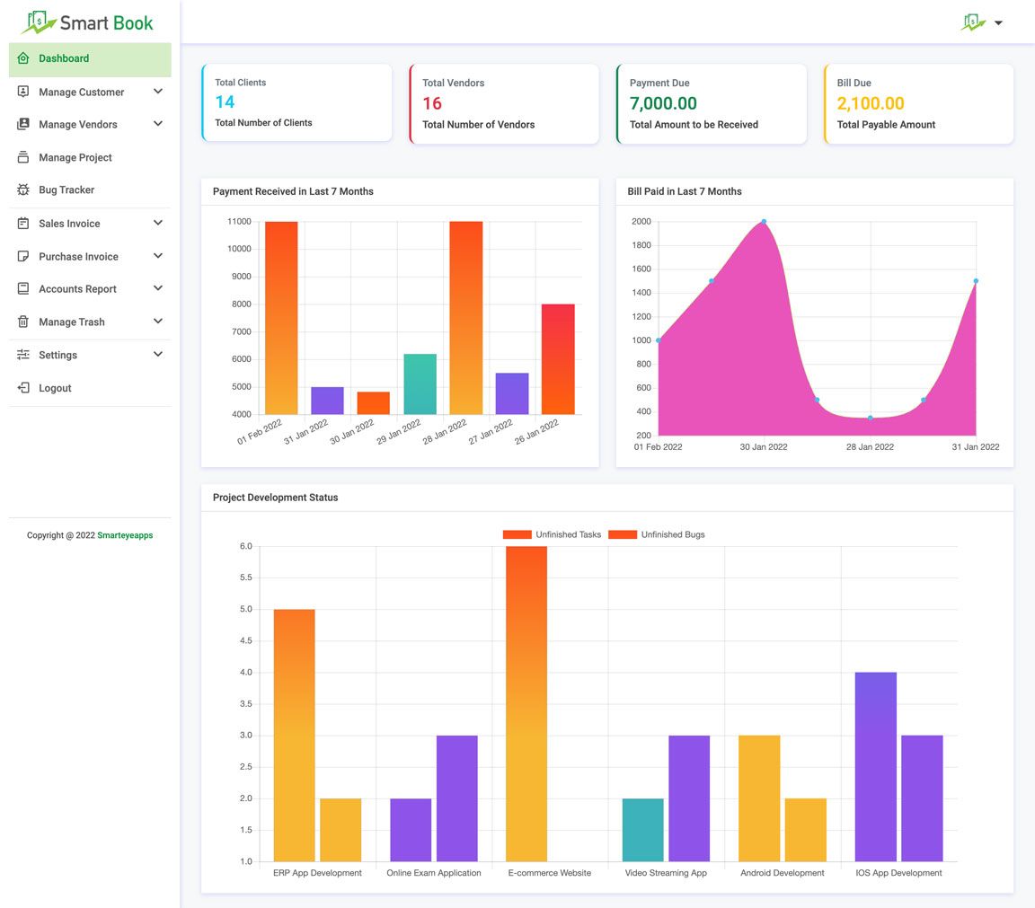1035x908 pixels.
Task: Open Bug Tracker via its bug icon
Action: pos(23,190)
